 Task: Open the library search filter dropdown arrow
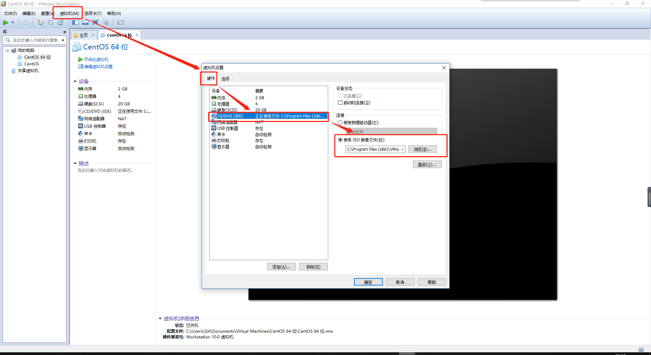click(63, 40)
